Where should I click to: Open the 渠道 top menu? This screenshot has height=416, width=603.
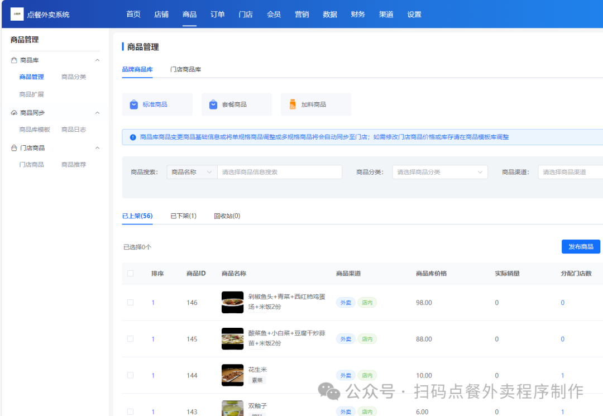tap(386, 14)
